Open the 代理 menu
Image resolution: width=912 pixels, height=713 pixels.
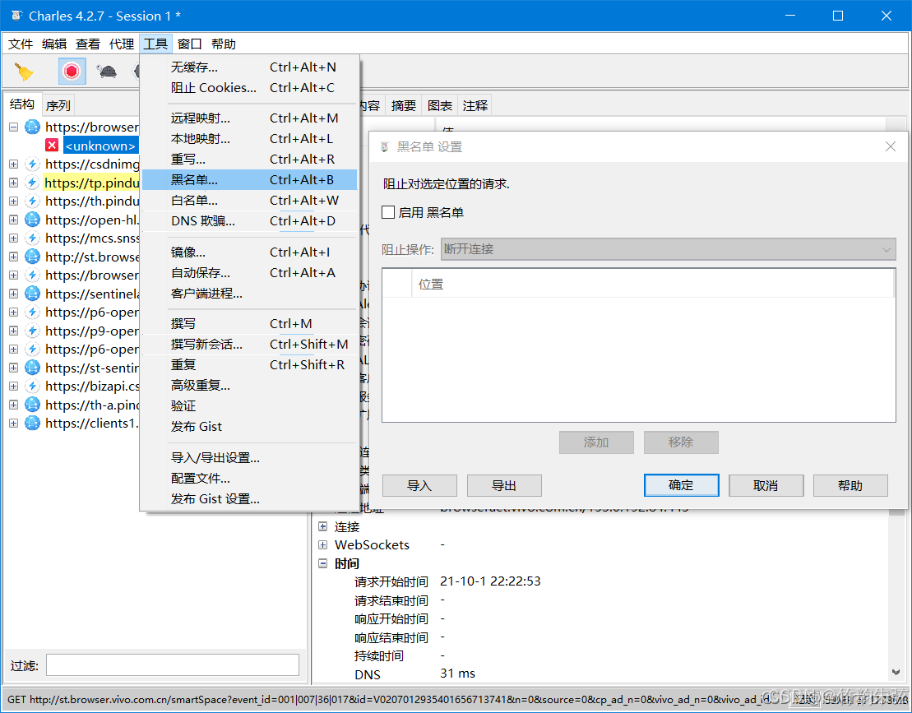(x=122, y=44)
